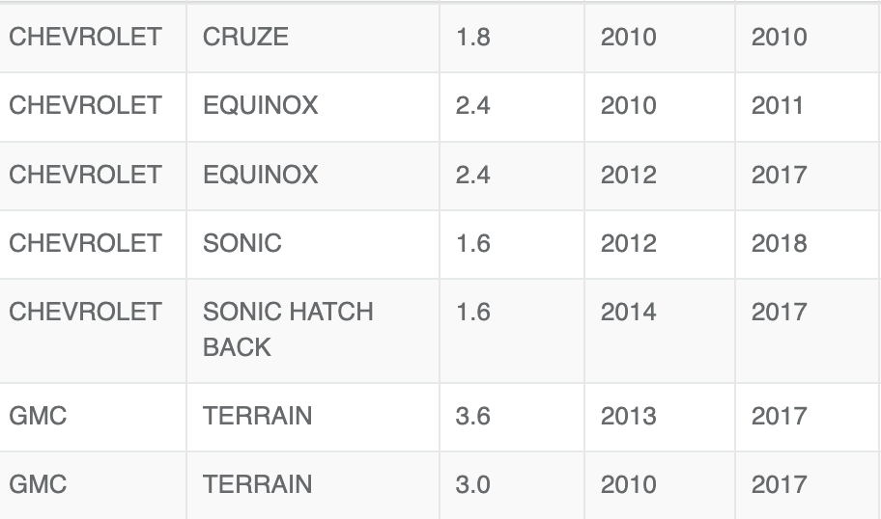Select the GMC cell in the 3.6 TERRAIN row
The image size is (881, 519).
pyautogui.click(x=93, y=417)
